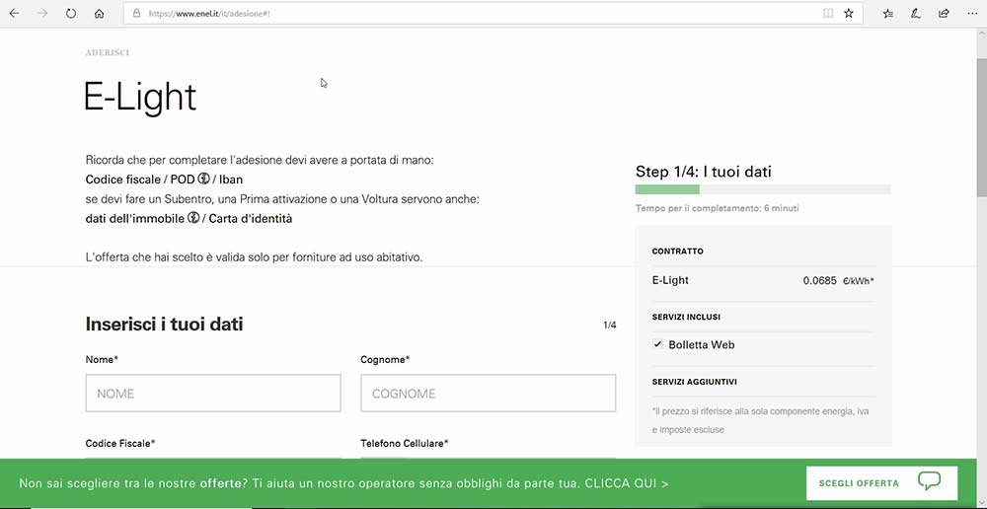Image resolution: width=987 pixels, height=509 pixels.
Task: Click the Cognome input field
Action: [488, 394]
